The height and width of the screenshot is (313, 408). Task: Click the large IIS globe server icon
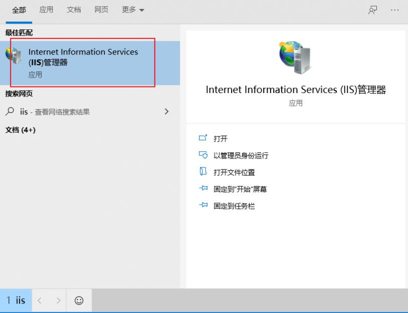point(295,57)
